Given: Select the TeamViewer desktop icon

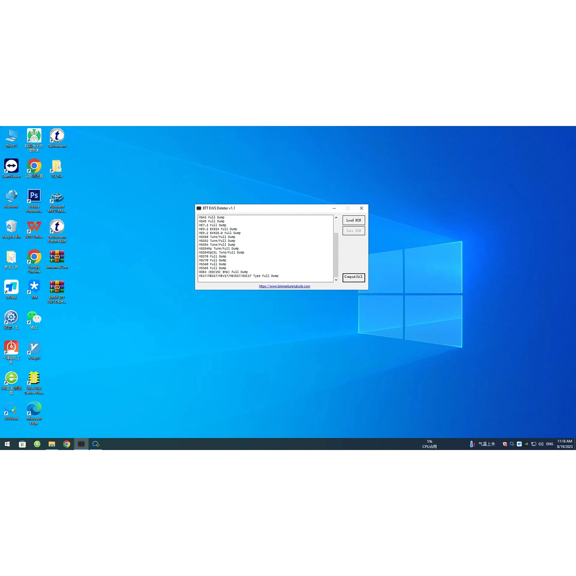Looking at the screenshot, I should pos(12,169).
